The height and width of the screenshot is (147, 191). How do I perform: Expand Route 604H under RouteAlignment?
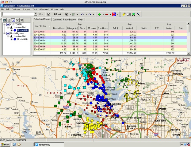point(12,39)
